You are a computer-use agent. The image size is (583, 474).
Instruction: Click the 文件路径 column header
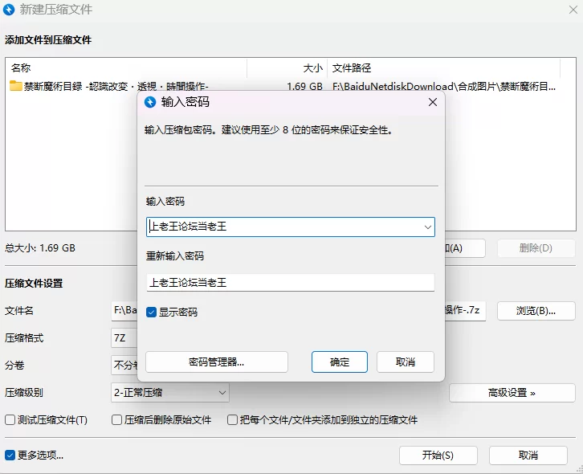[443, 68]
